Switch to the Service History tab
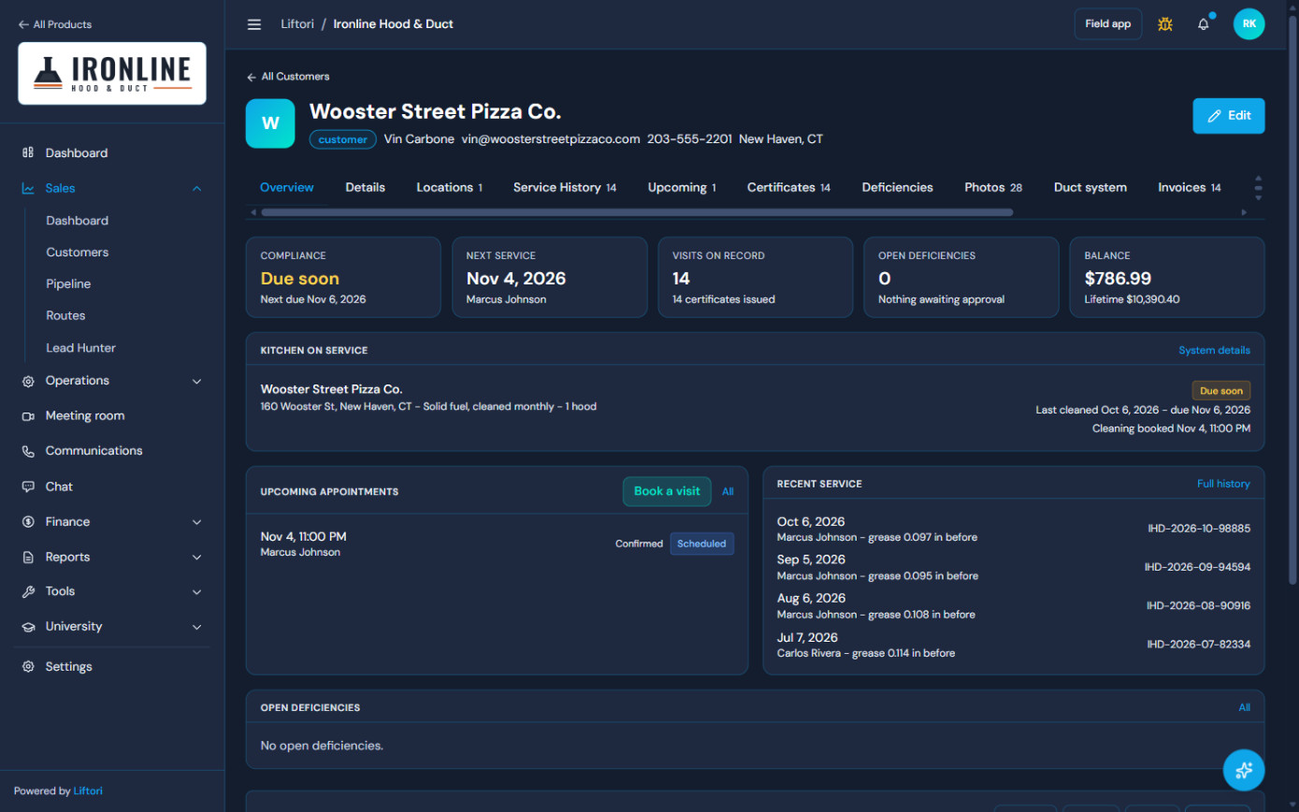1299x812 pixels. coord(565,187)
